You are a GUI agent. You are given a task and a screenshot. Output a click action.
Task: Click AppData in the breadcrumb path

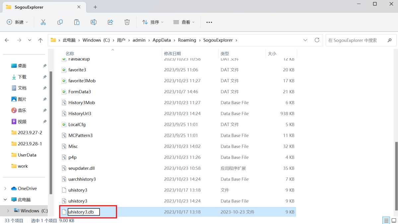[x=162, y=40]
